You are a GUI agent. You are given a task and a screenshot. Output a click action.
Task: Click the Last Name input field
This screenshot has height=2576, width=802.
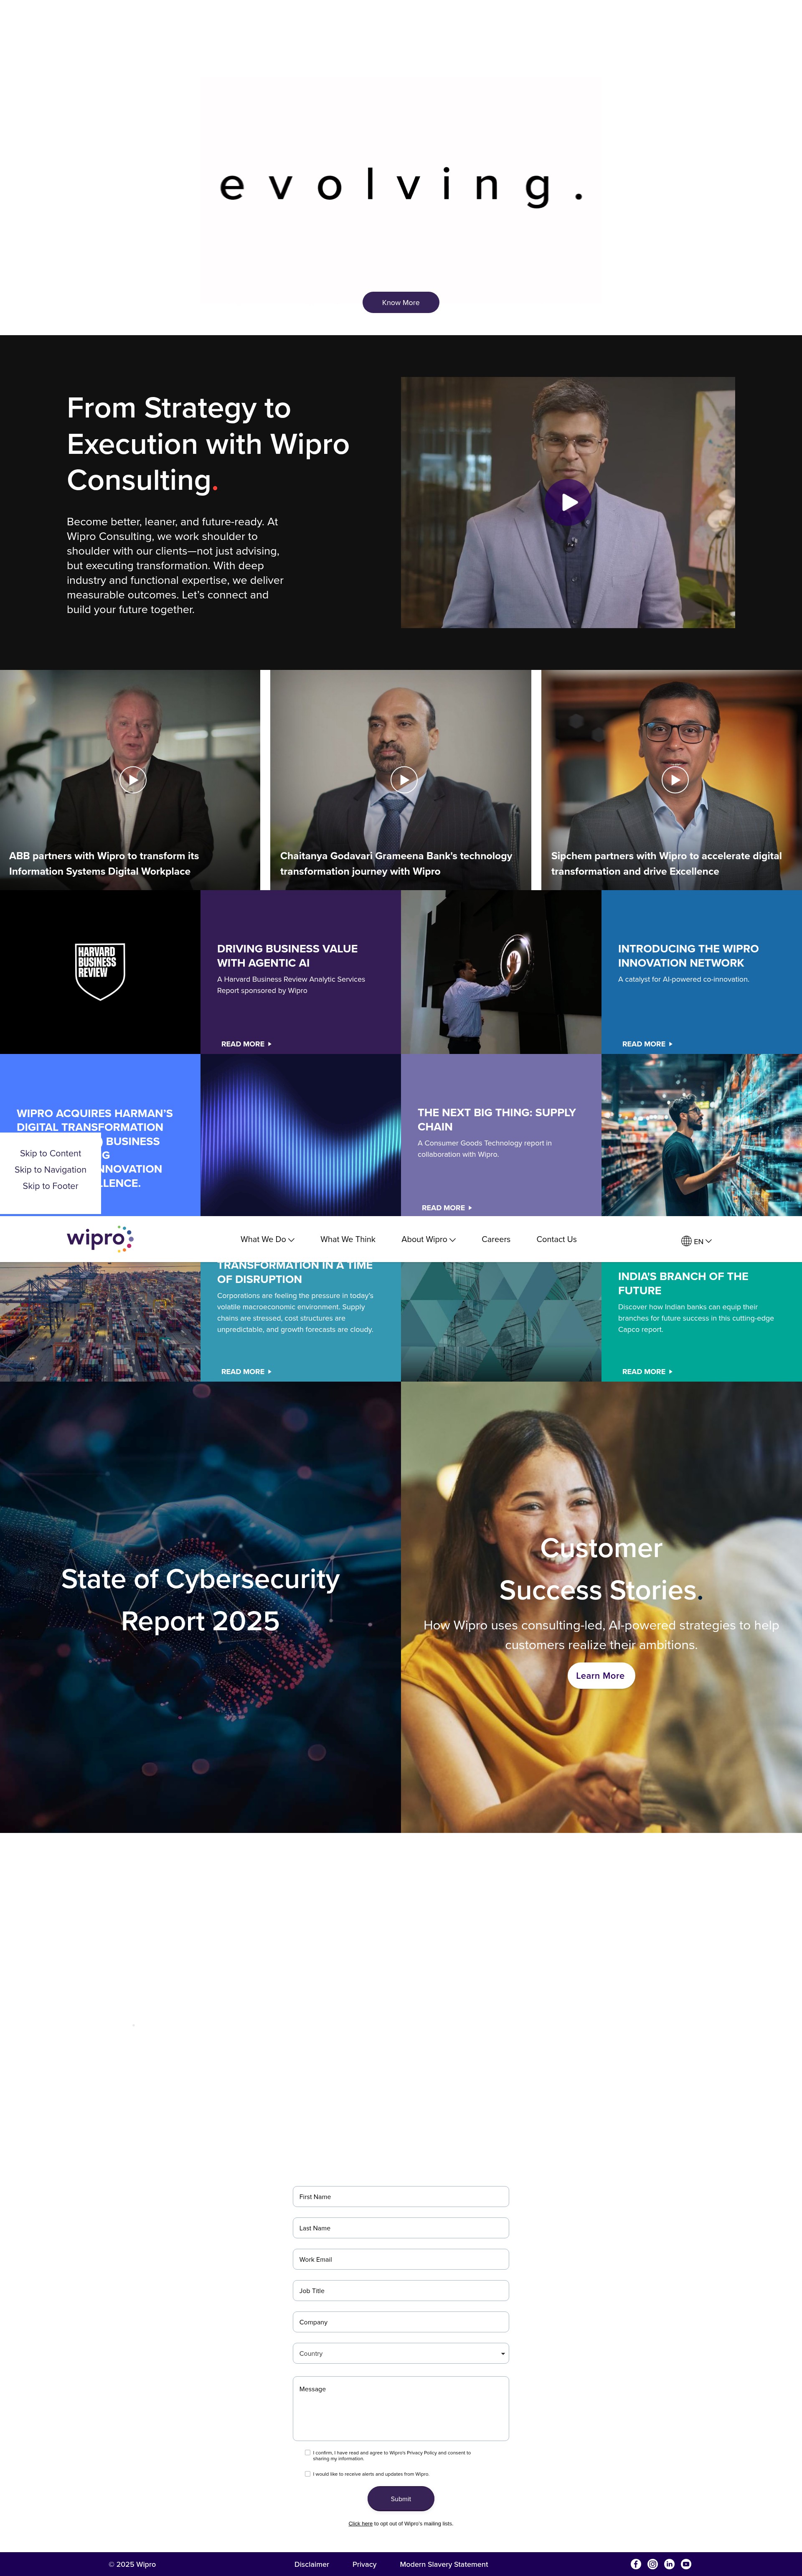tap(401, 2227)
